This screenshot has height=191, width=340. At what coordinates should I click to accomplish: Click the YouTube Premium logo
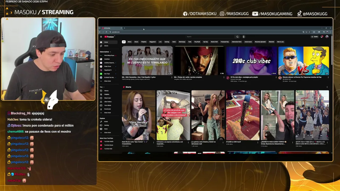coord(109,37)
